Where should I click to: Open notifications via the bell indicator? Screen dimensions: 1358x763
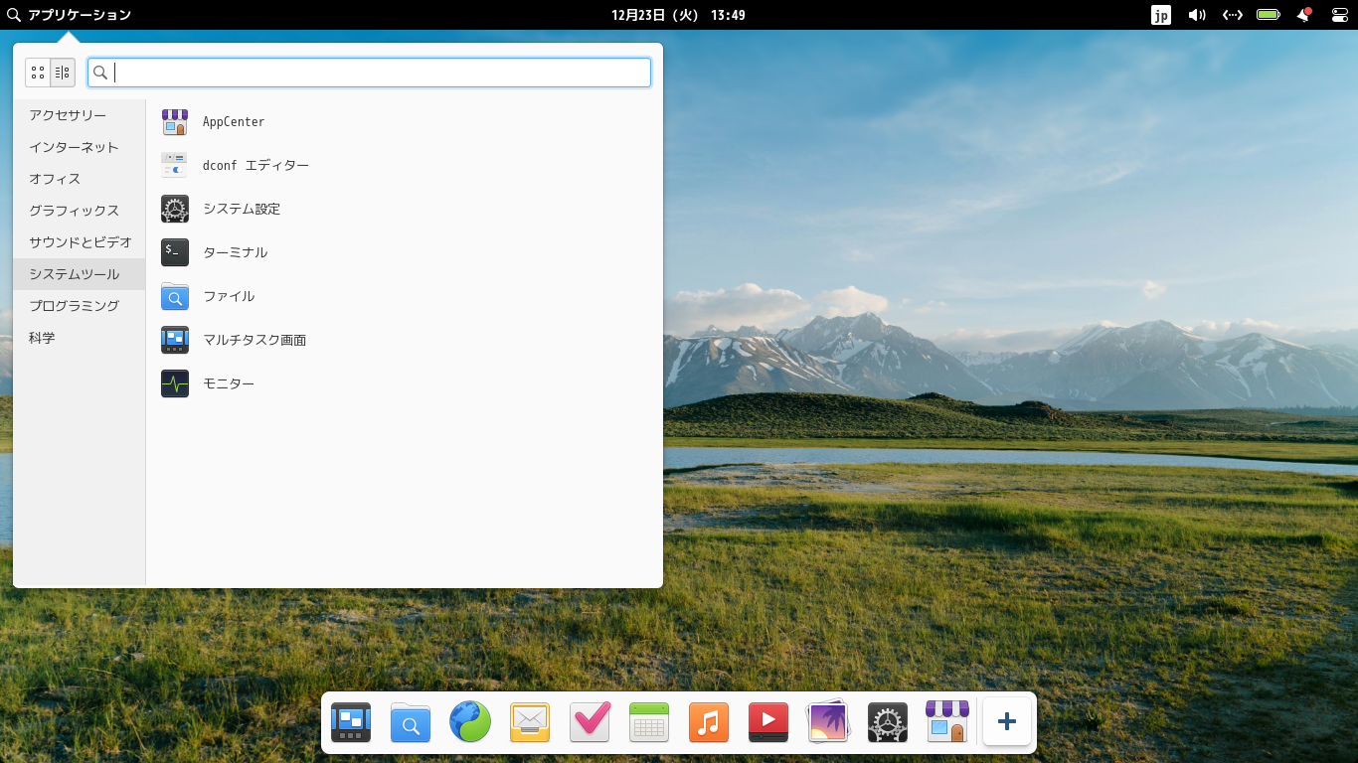pyautogui.click(x=1303, y=15)
